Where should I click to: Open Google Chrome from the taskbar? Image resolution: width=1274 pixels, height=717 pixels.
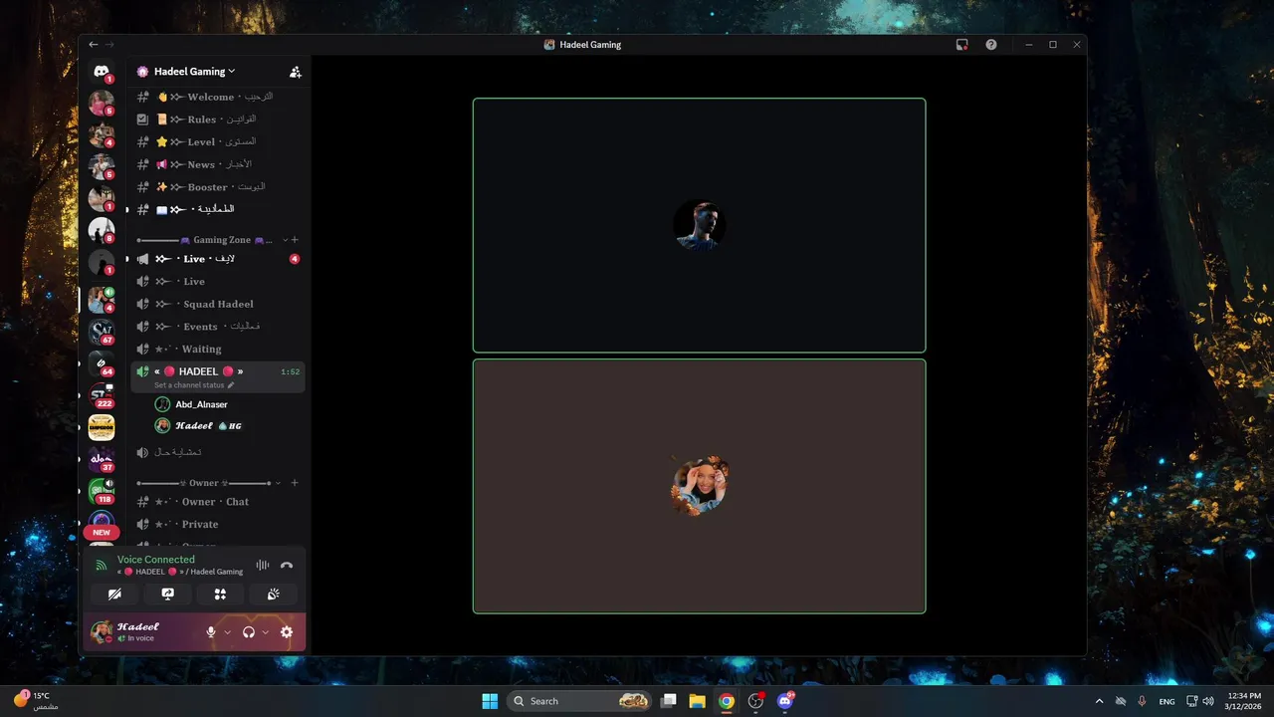pyautogui.click(x=727, y=701)
